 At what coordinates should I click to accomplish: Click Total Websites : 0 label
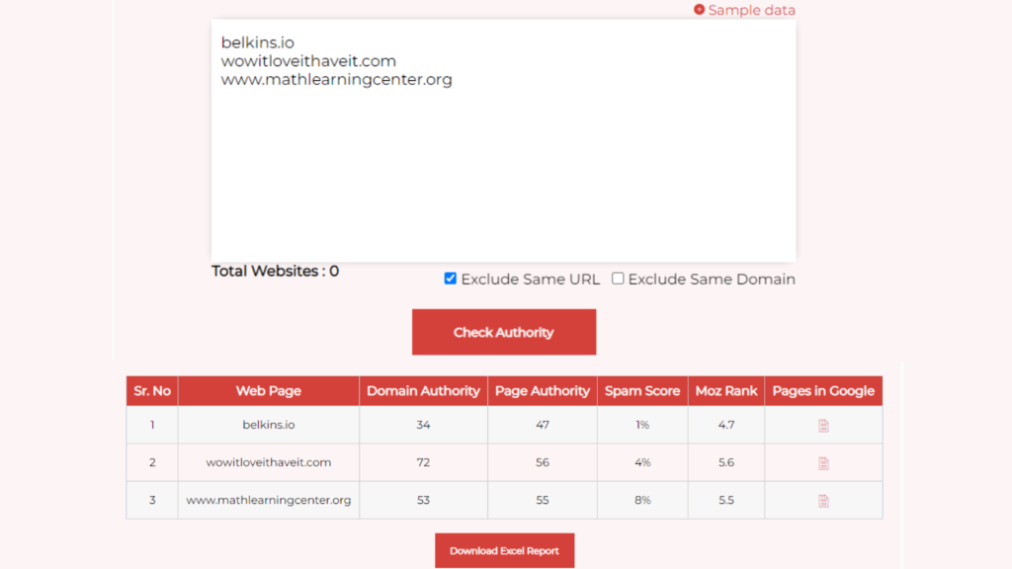(x=275, y=271)
